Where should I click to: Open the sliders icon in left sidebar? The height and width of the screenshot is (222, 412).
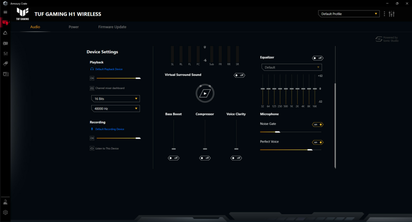tap(5, 54)
